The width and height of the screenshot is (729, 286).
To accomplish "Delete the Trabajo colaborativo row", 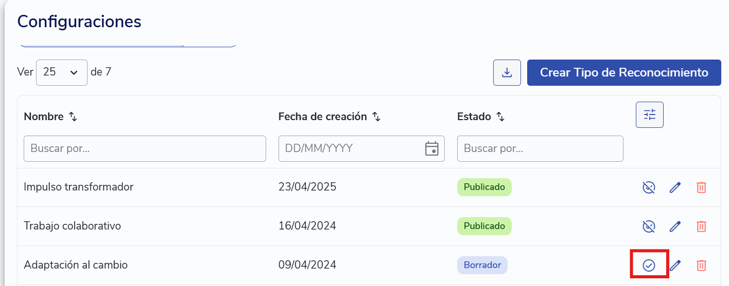I will point(701,226).
